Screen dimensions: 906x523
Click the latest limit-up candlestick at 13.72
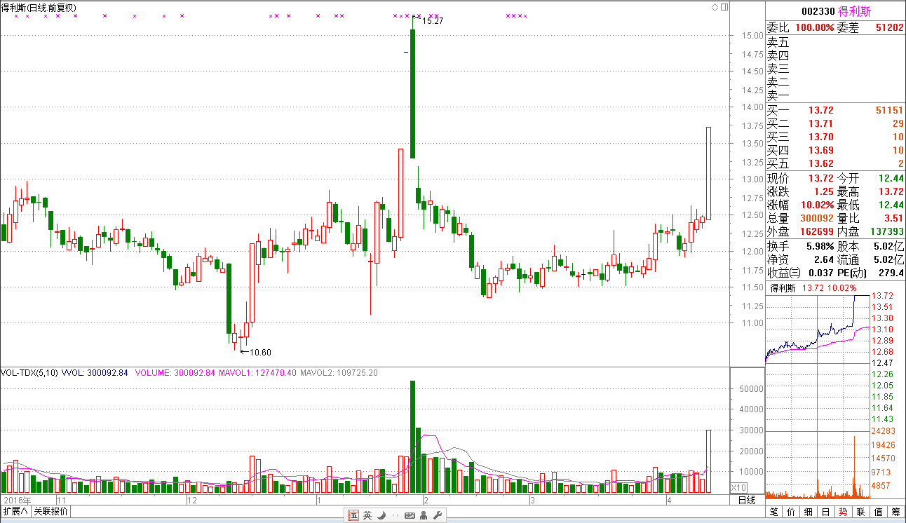point(708,173)
